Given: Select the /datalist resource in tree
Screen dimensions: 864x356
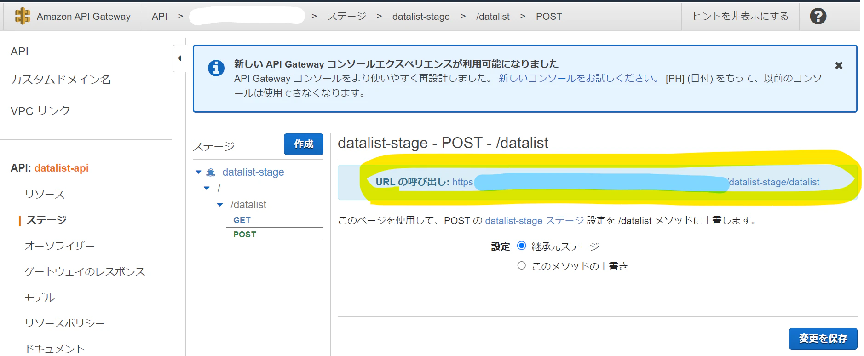Looking at the screenshot, I should pos(248,205).
